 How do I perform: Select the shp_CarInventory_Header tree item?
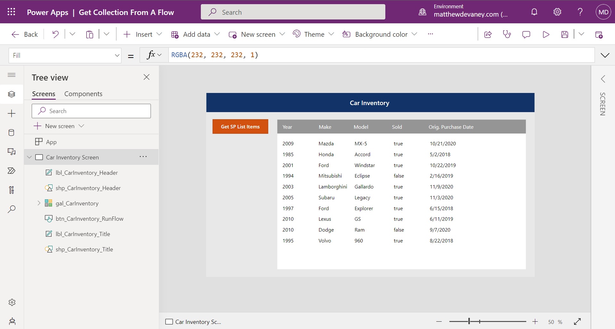pyautogui.click(x=89, y=188)
